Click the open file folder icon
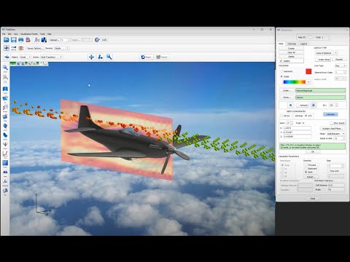The width and height of the screenshot is (350, 262). coord(7,40)
